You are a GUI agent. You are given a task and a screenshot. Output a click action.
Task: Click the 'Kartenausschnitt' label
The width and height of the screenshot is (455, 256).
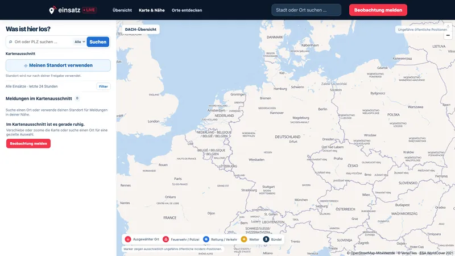[20, 53]
